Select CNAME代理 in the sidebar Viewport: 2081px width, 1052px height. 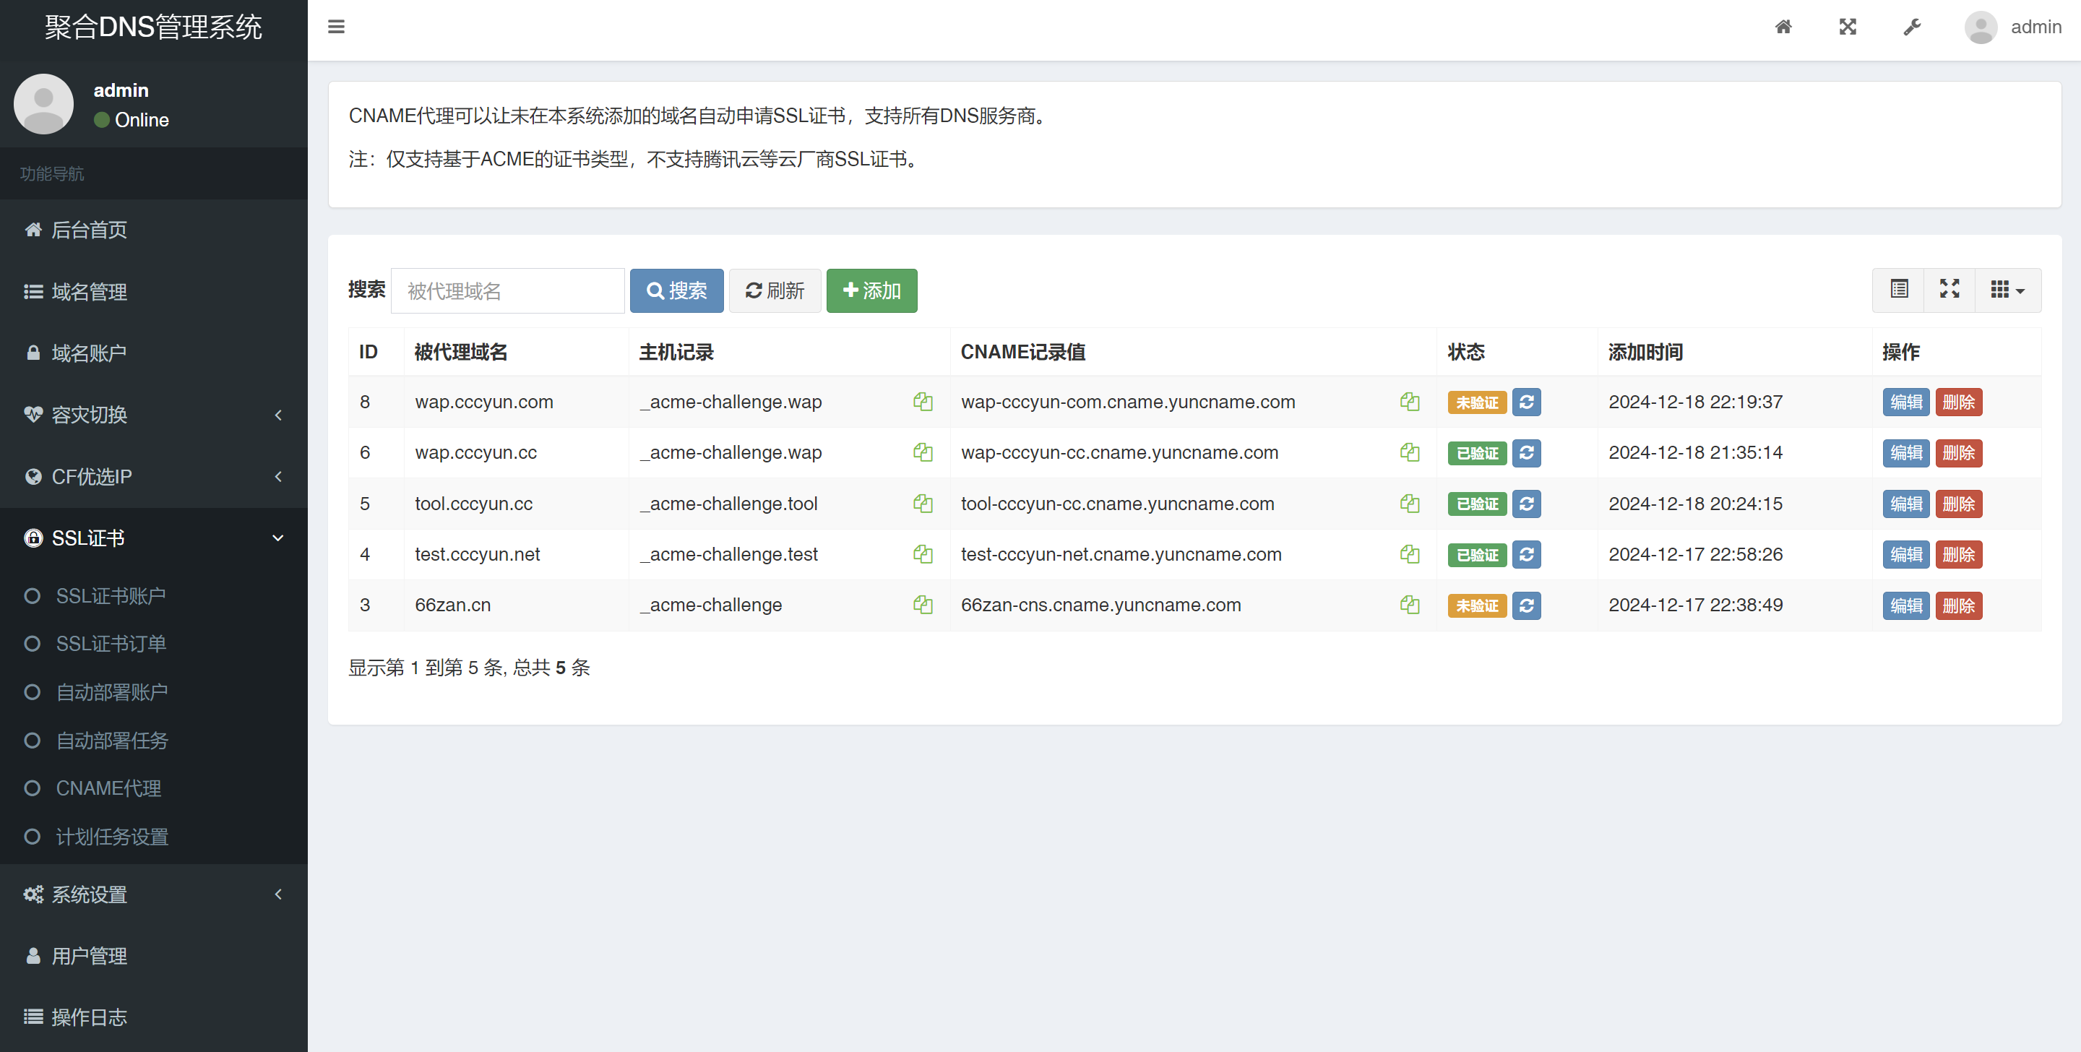(108, 788)
